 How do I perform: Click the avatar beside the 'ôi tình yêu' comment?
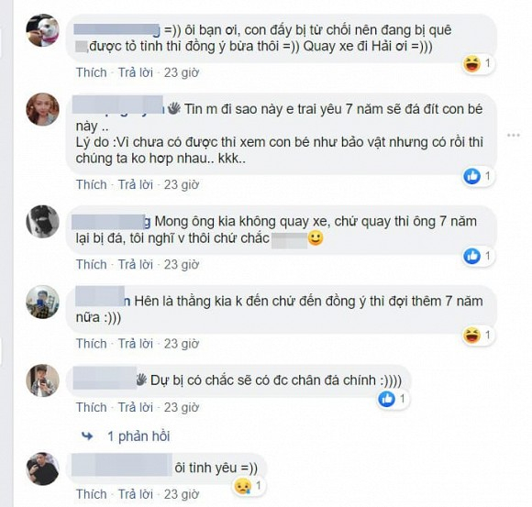pyautogui.click(x=43, y=468)
